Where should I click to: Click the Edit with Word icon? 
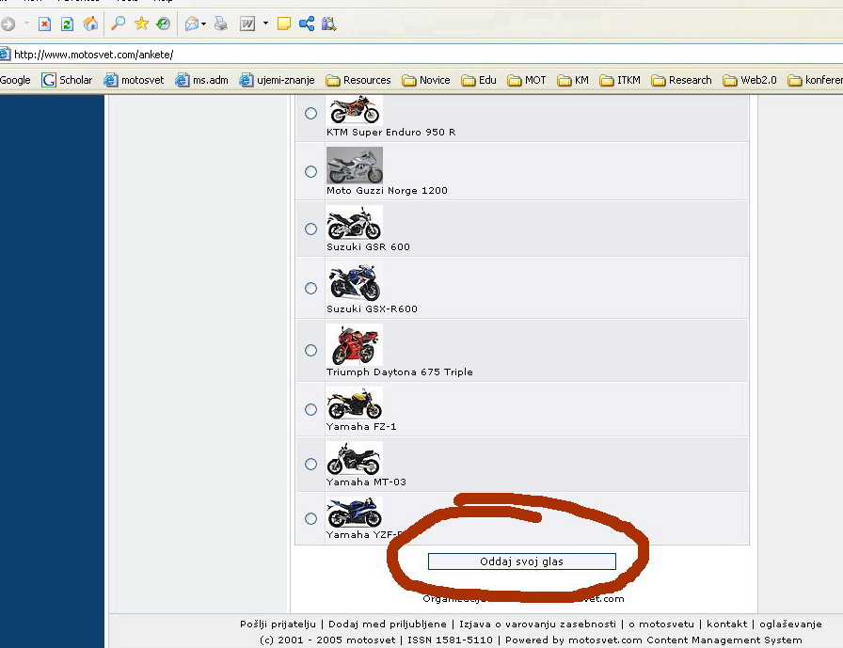(247, 24)
